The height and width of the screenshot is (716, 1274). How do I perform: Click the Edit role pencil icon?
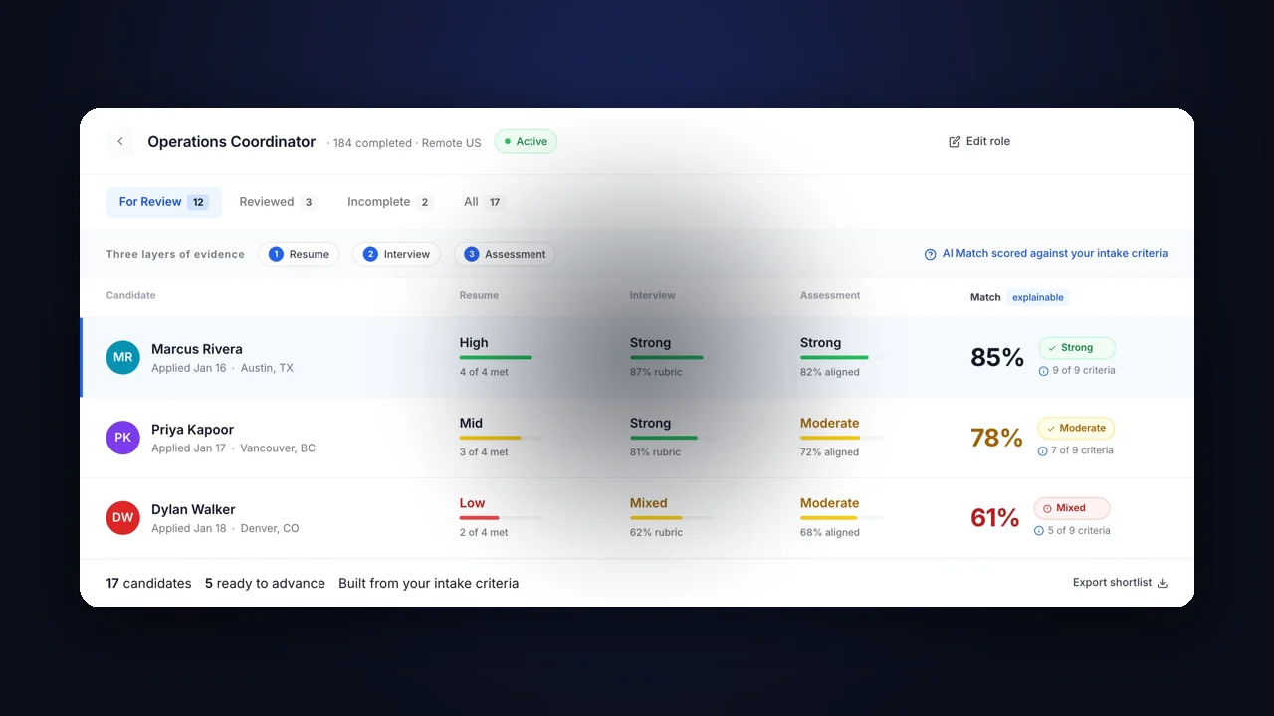(x=955, y=142)
